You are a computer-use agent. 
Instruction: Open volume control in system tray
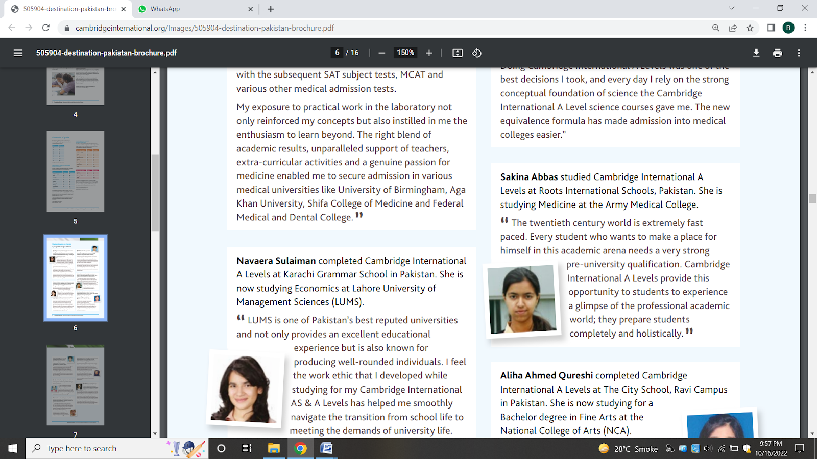click(708, 449)
